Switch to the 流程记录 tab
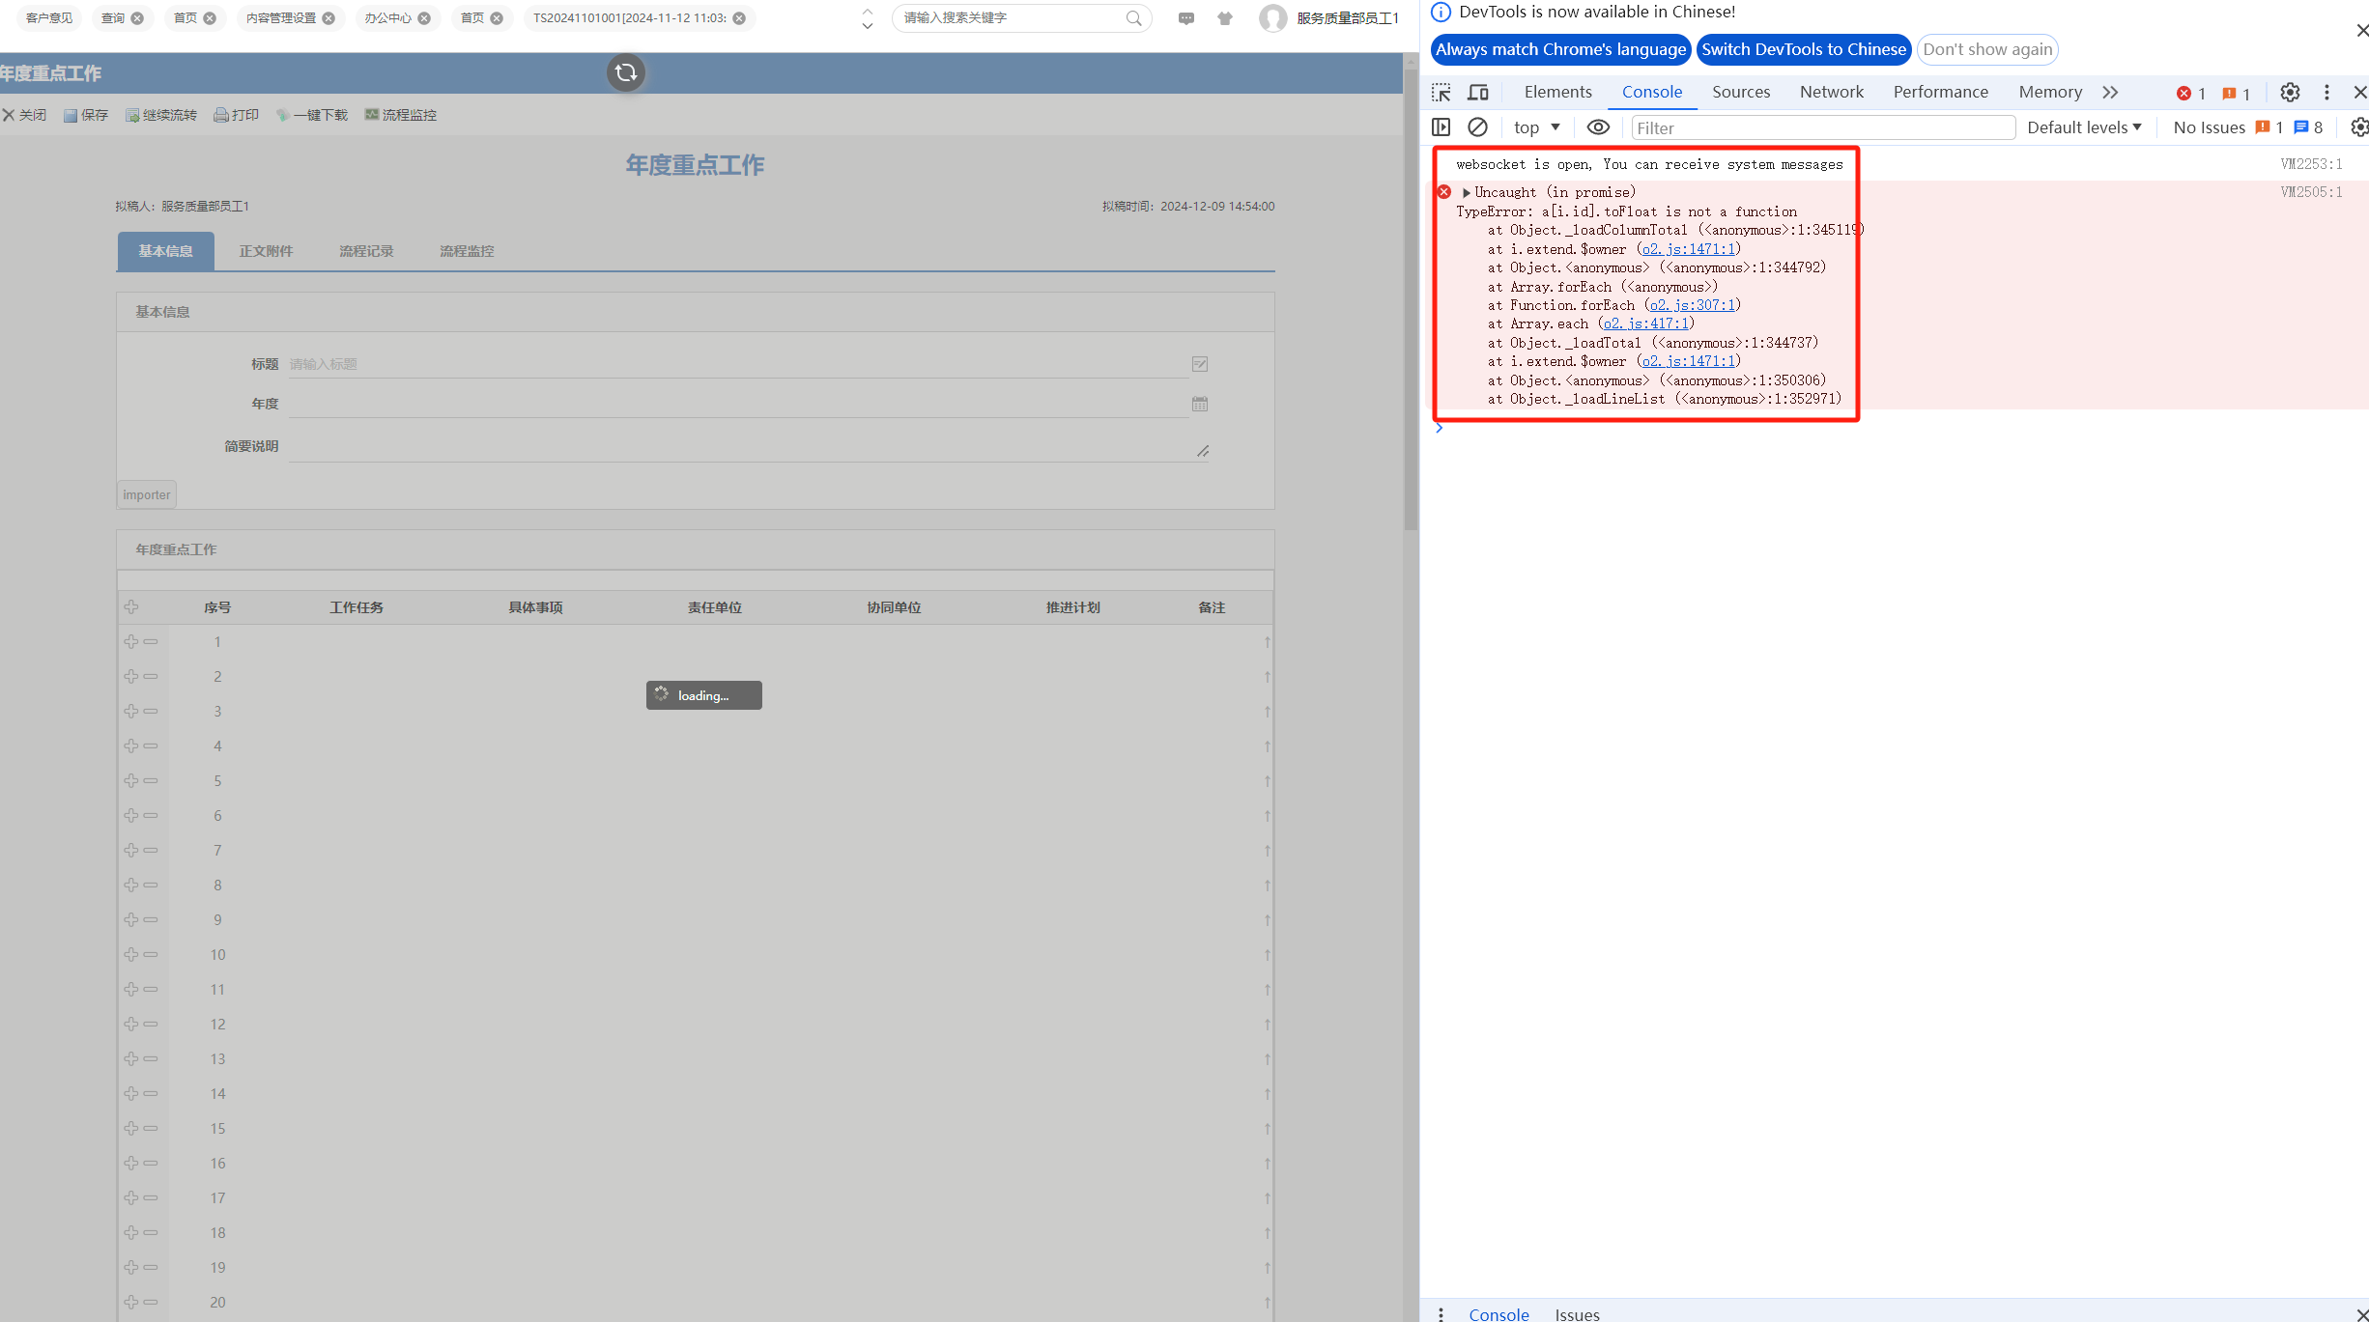2369x1322 pixels. [x=366, y=251]
